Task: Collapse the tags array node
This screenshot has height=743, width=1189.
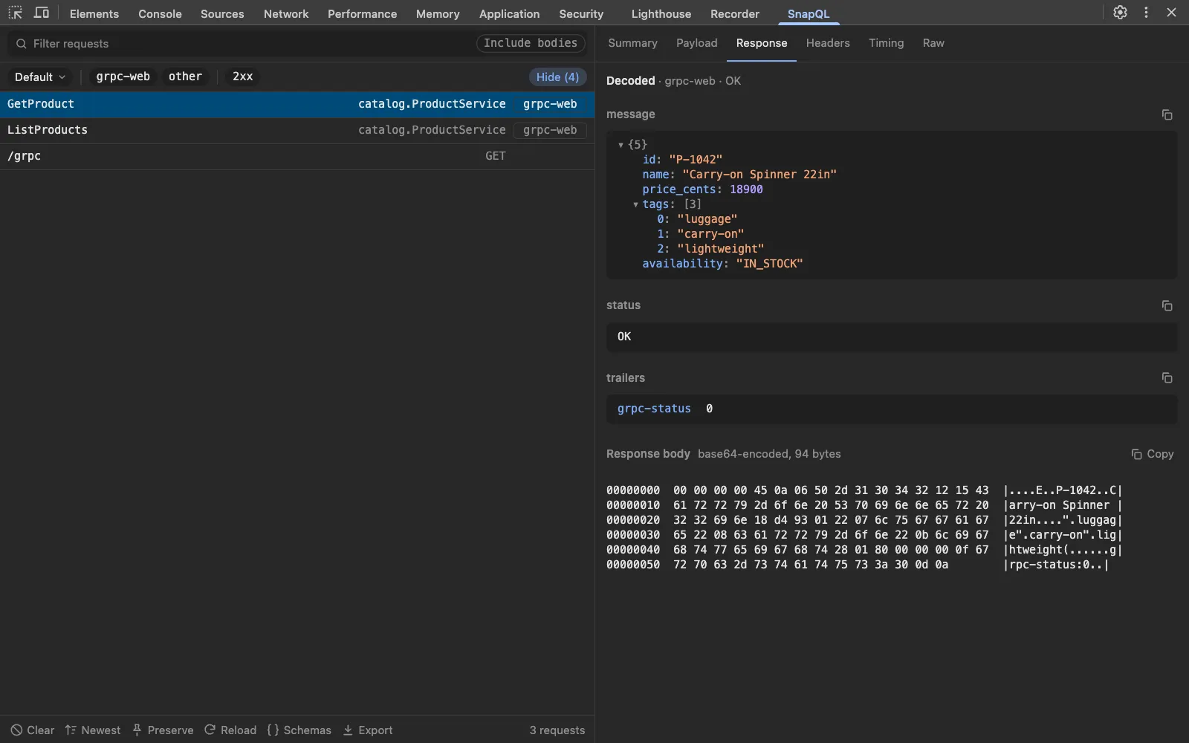Action: pos(635,204)
